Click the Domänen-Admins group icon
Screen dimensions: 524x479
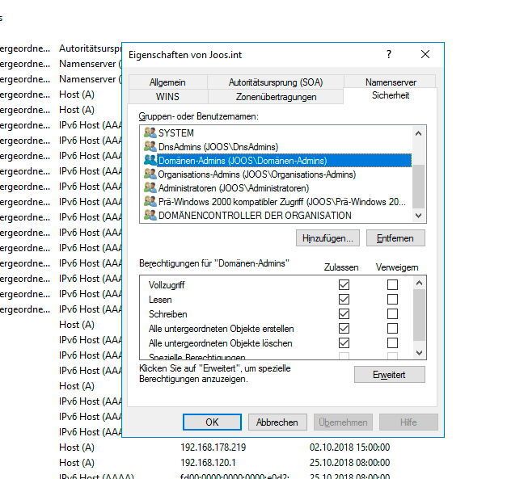tap(150, 160)
